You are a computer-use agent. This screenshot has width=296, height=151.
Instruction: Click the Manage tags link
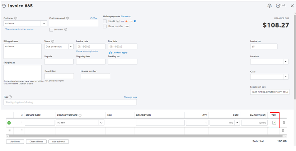[130, 97]
